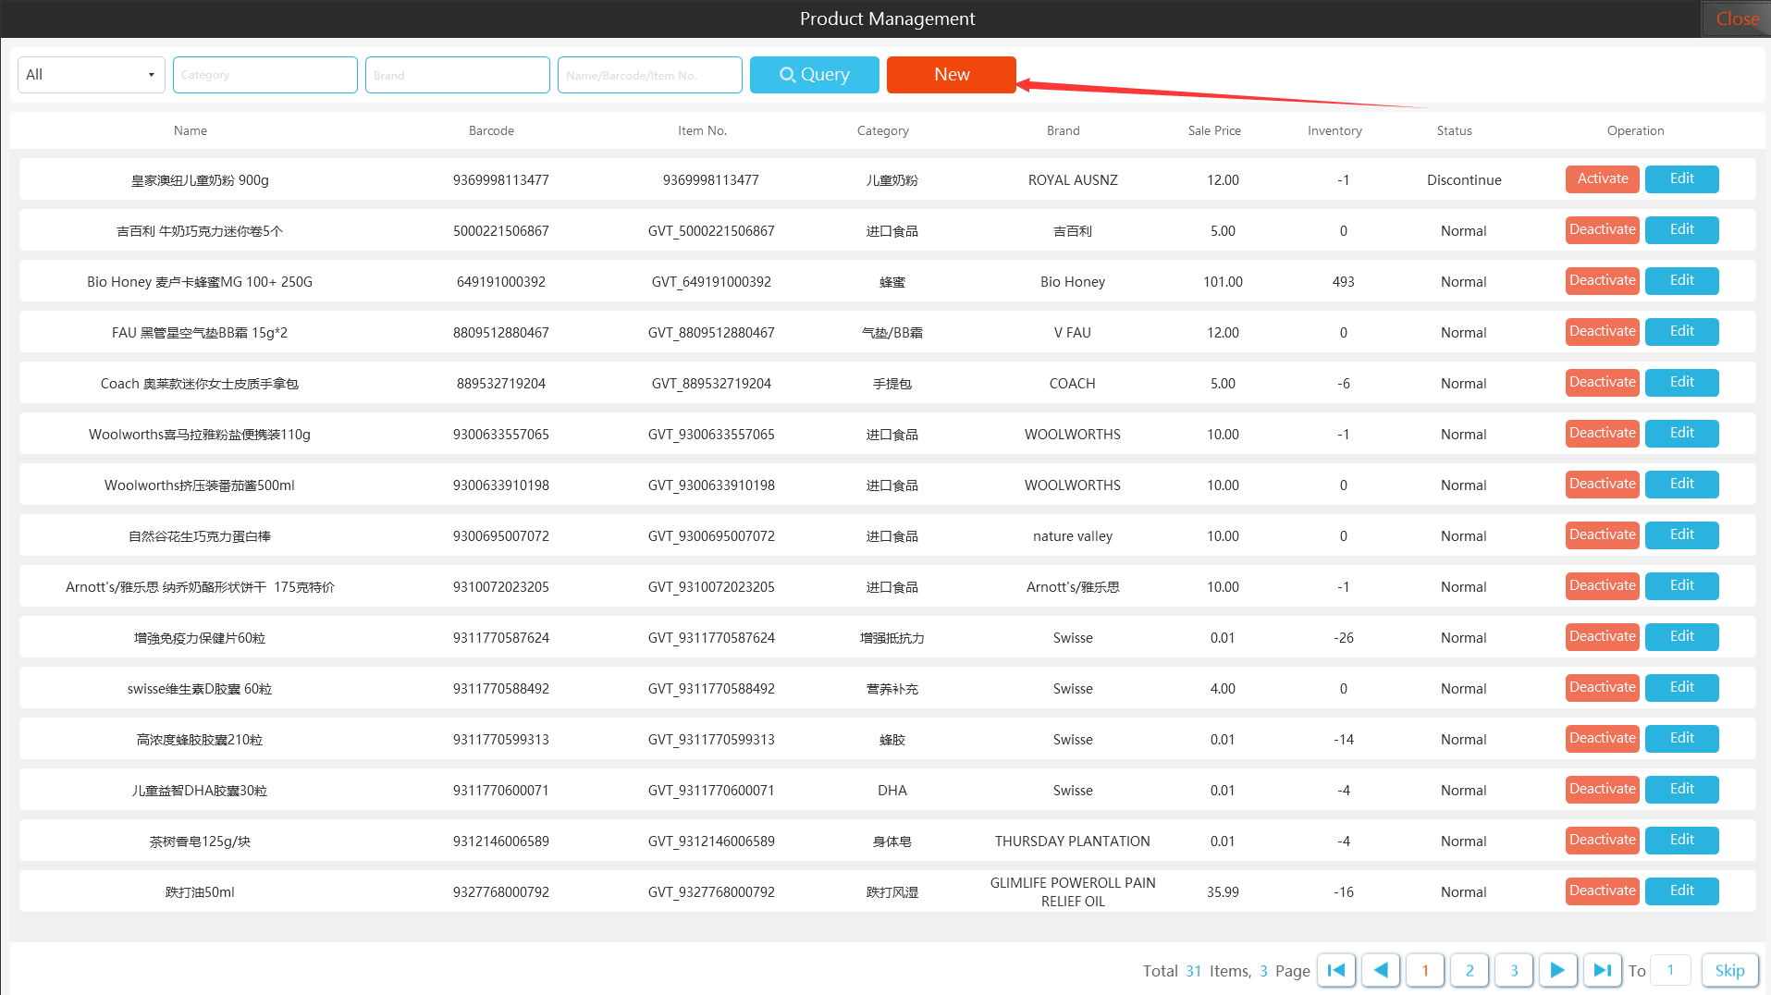Click the Query search button
1771x995 pixels.
point(814,75)
